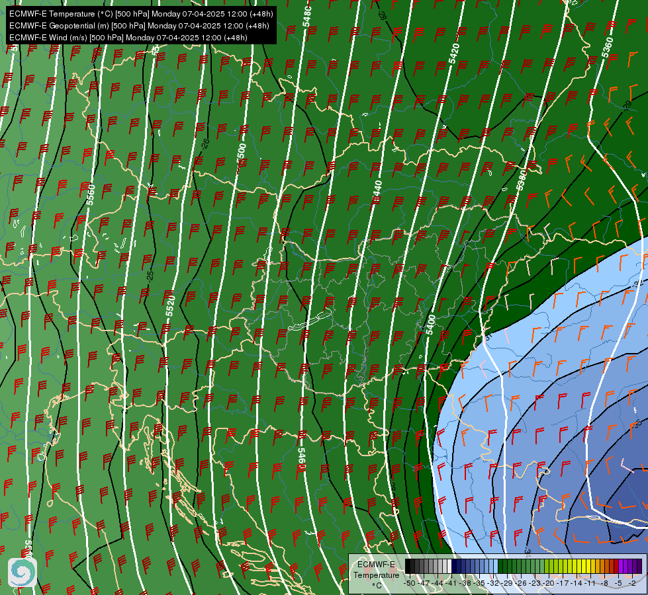Click the 5440 geopotential contour label

click(x=377, y=191)
